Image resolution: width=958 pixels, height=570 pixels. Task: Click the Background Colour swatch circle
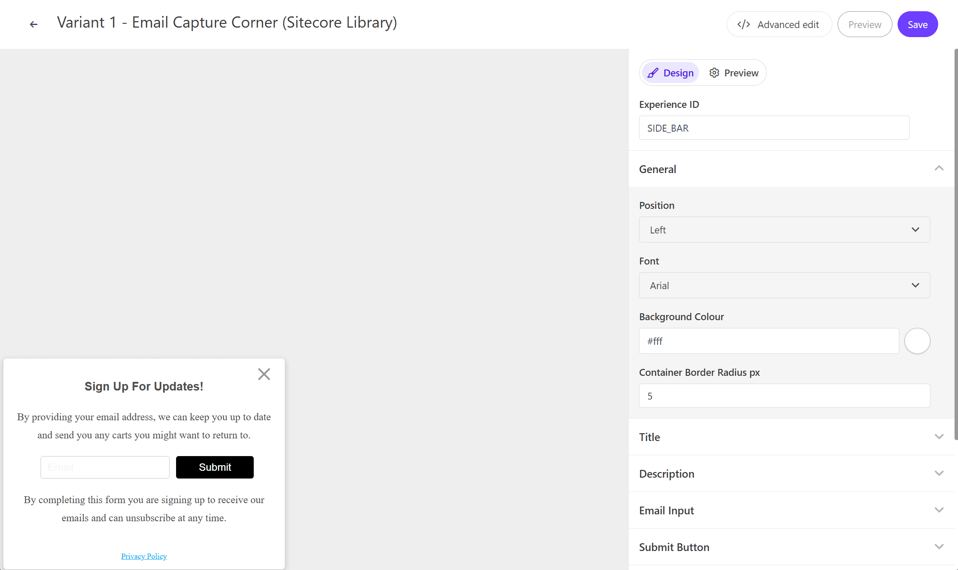coord(917,341)
